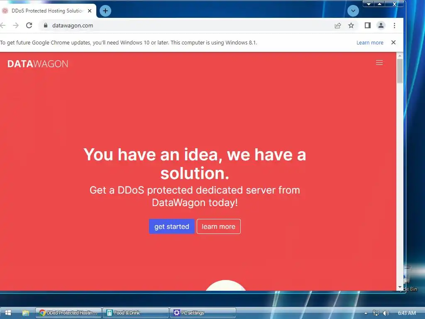The height and width of the screenshot is (319, 425).
Task: Open File Explorer from the taskbar
Action: tap(25, 313)
